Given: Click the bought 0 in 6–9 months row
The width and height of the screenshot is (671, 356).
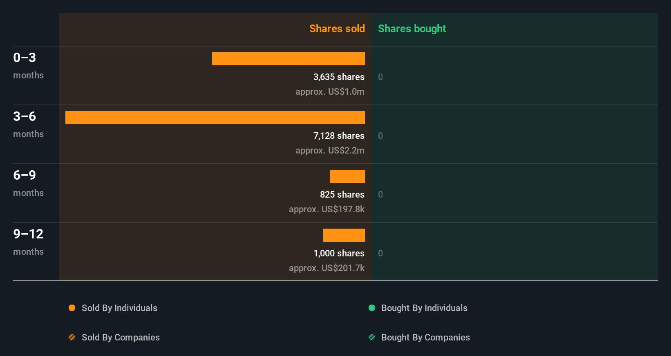Looking at the screenshot, I should 380,194.
